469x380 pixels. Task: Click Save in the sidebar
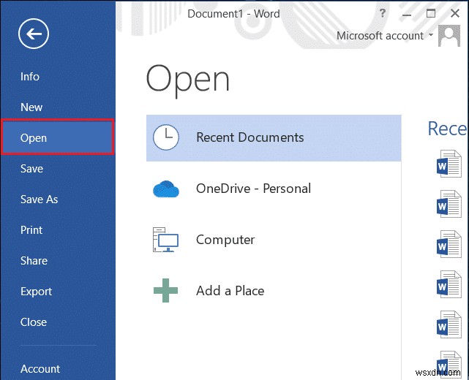click(31, 169)
